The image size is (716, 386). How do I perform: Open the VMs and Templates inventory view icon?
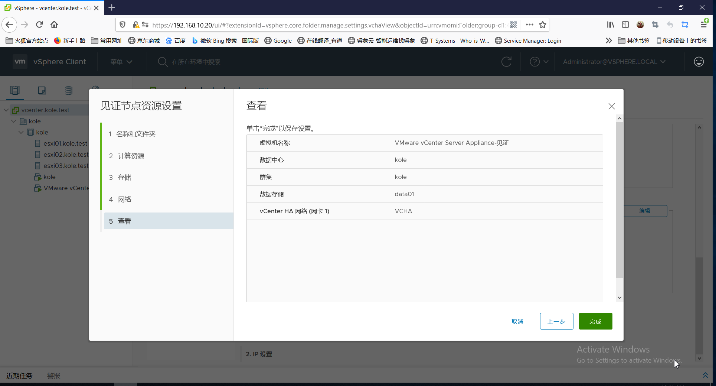coord(42,90)
